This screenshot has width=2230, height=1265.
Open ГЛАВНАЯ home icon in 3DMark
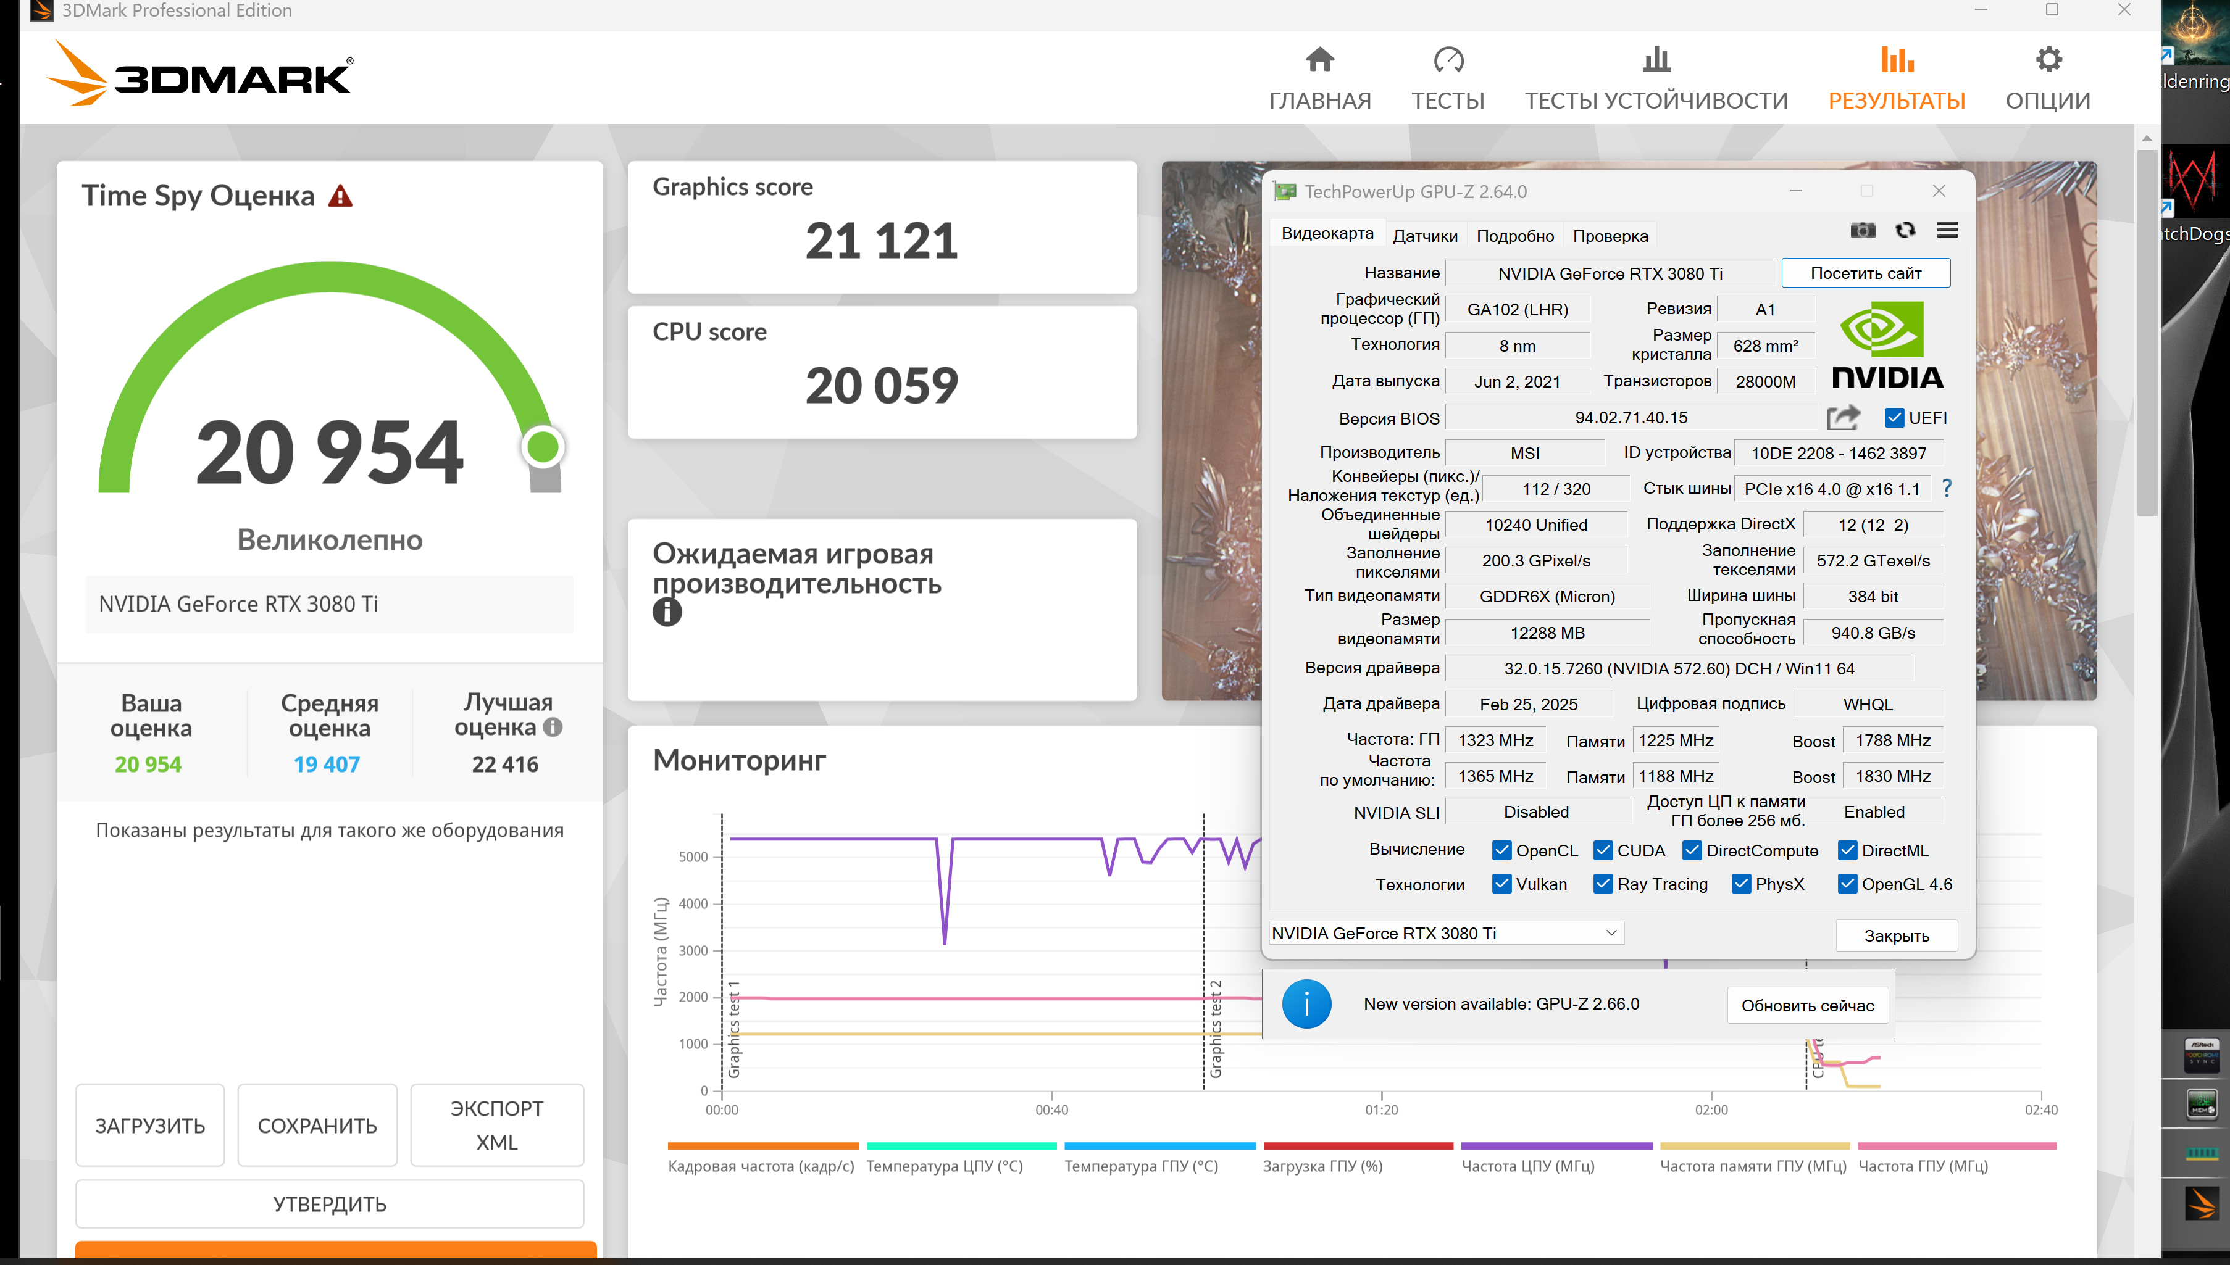click(1319, 60)
